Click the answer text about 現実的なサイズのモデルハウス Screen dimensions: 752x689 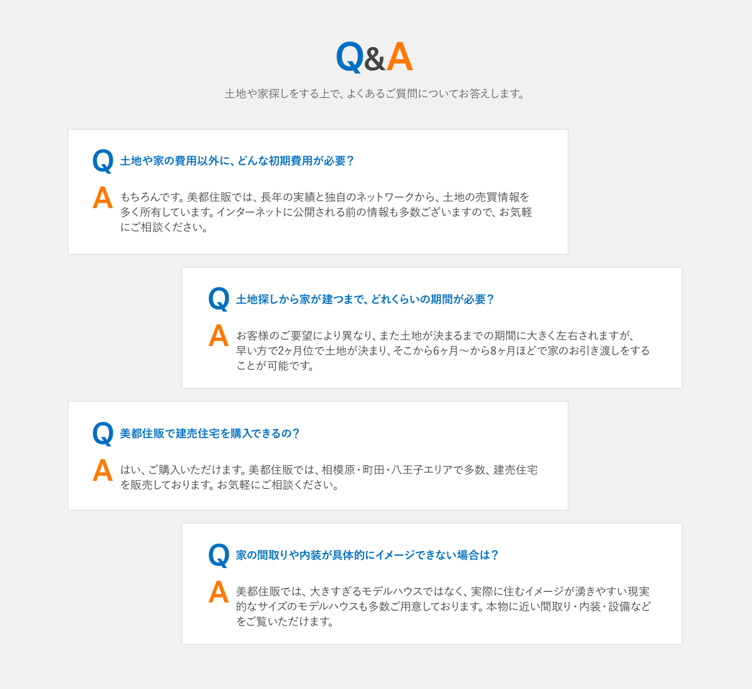(443, 606)
